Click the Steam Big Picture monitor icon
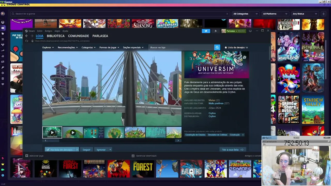331x186 pixels. [250, 31]
